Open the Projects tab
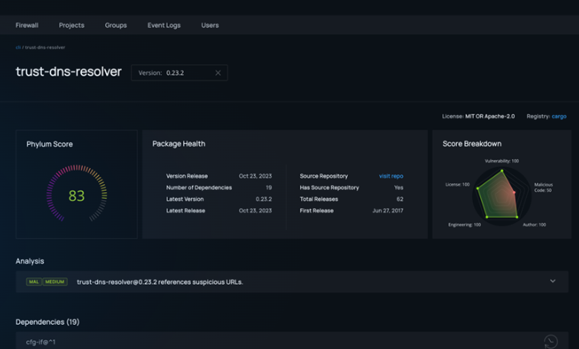The width and height of the screenshot is (579, 349). click(x=71, y=25)
